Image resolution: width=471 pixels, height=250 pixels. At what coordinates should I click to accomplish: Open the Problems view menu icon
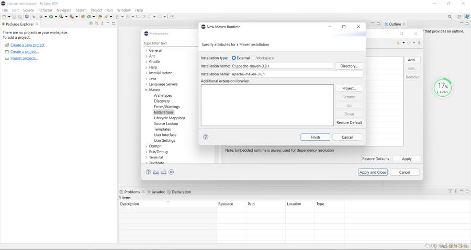pos(456,191)
